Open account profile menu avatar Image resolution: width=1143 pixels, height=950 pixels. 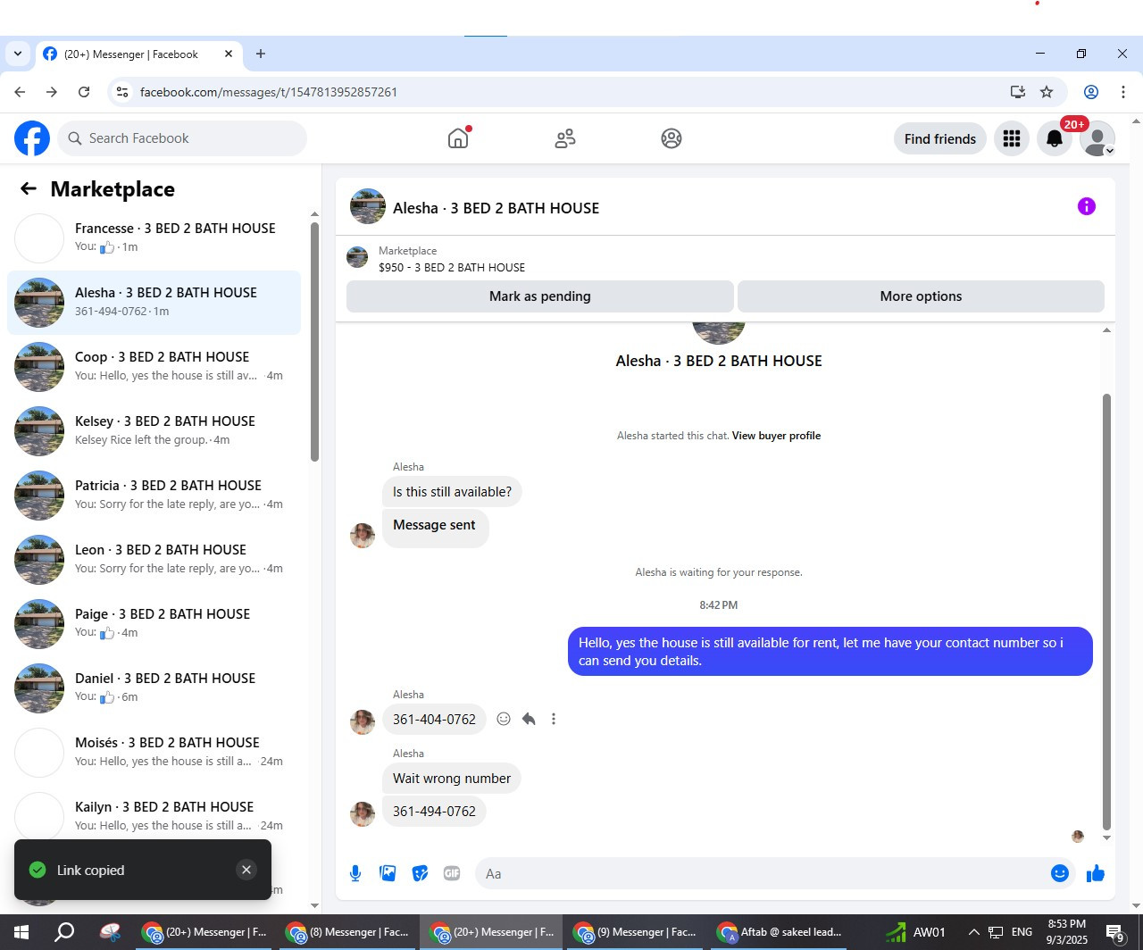pos(1097,138)
